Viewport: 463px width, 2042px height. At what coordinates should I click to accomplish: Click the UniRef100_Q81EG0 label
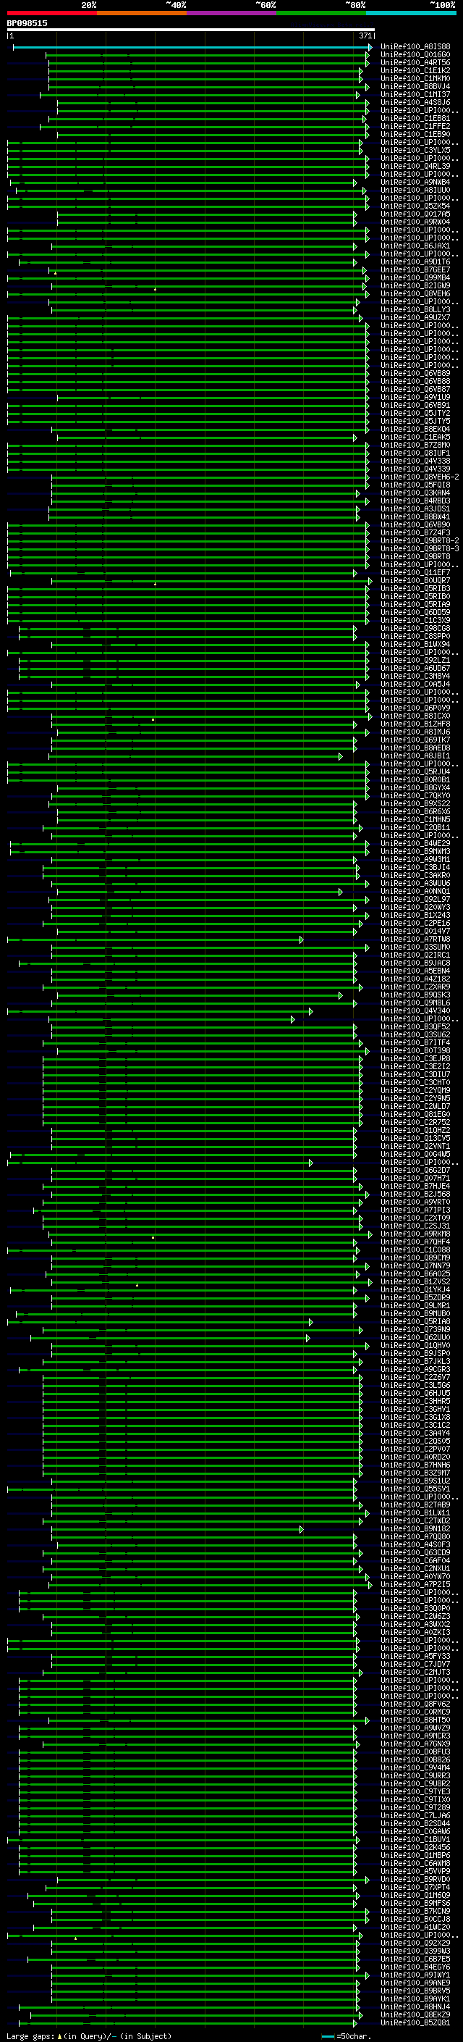(415, 1115)
